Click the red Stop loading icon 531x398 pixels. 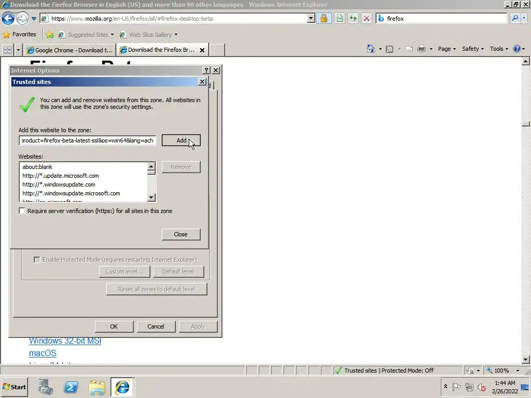click(367, 19)
